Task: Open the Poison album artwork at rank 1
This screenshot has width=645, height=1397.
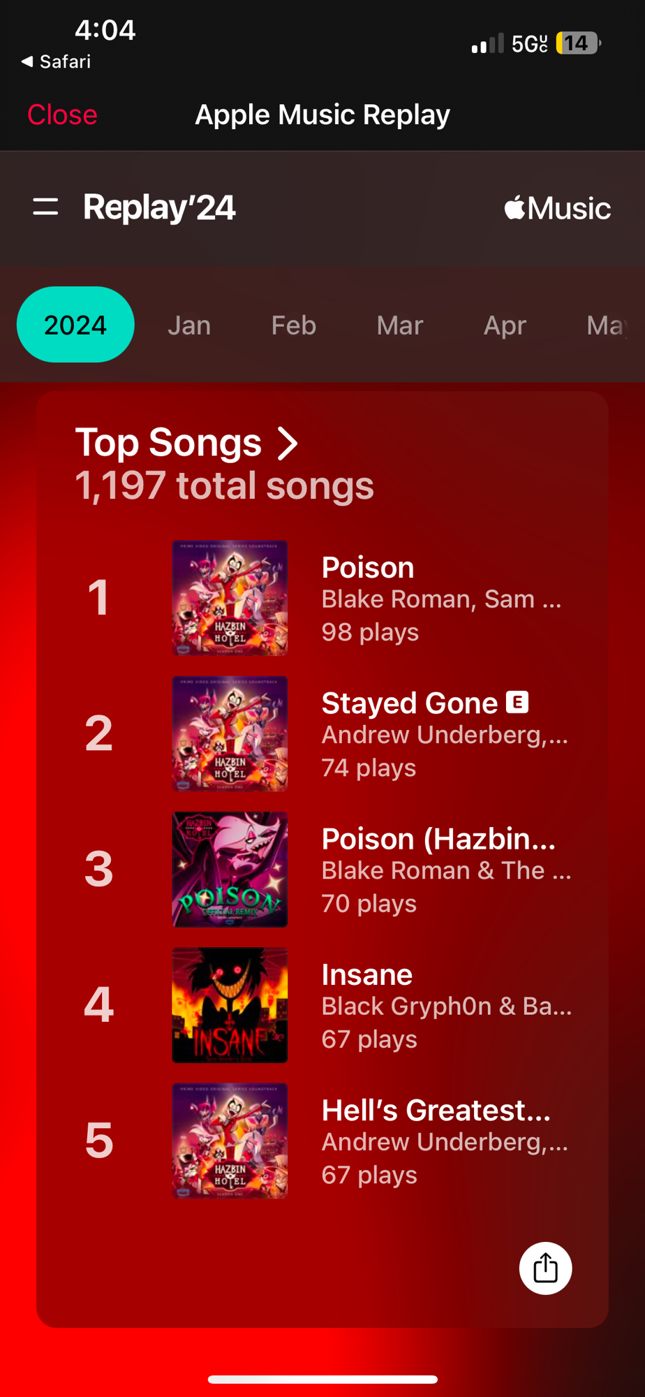Action: tap(230, 598)
